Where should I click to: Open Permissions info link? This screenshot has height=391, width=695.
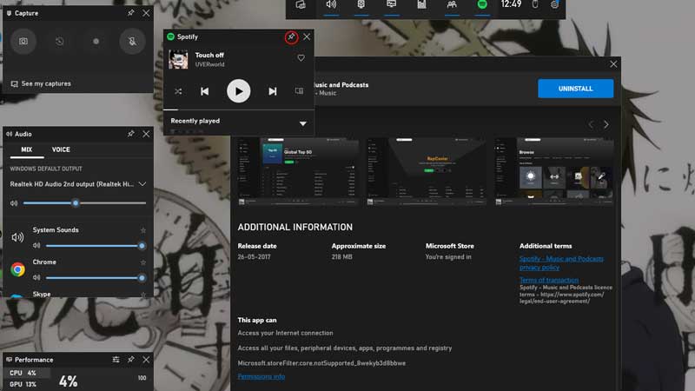point(261,376)
